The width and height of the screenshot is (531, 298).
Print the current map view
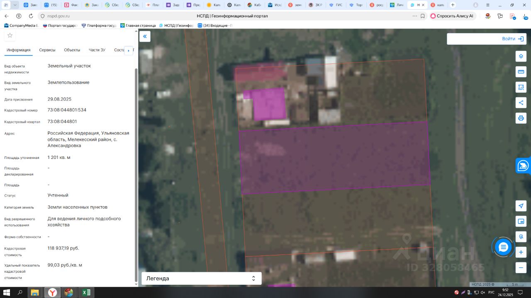pyautogui.click(x=521, y=118)
